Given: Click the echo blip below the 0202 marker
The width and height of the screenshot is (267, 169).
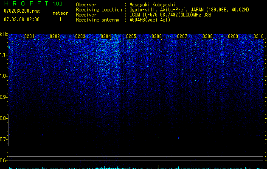Looking at the screenshot, I should (49, 138).
